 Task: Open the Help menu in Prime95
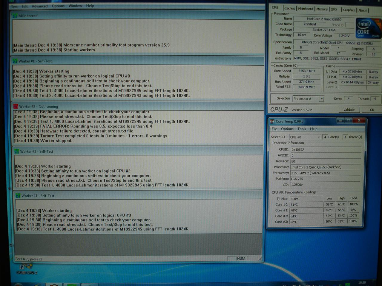pos(90,6)
